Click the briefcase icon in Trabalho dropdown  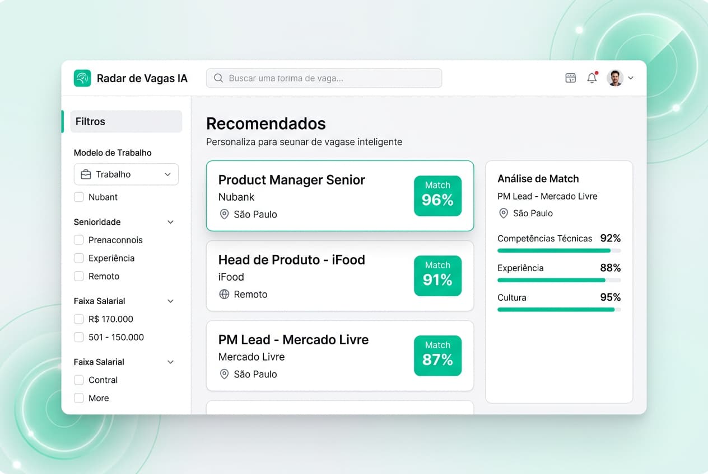86,174
